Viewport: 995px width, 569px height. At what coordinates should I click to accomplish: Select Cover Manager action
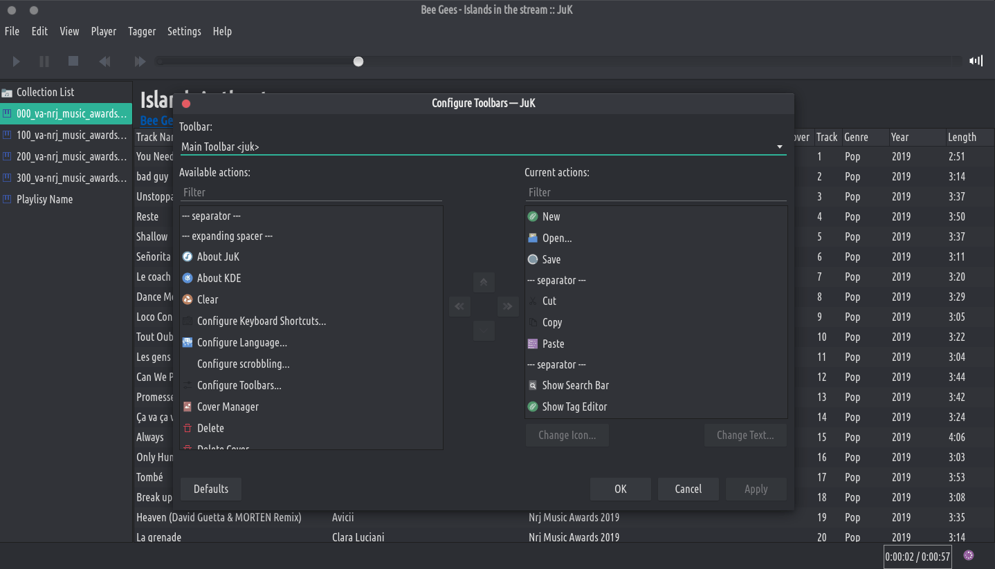(x=311, y=407)
